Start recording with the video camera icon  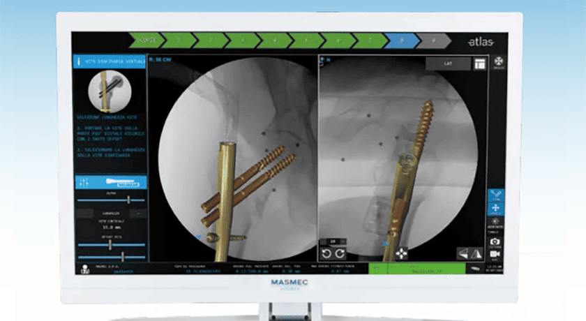tap(495, 255)
